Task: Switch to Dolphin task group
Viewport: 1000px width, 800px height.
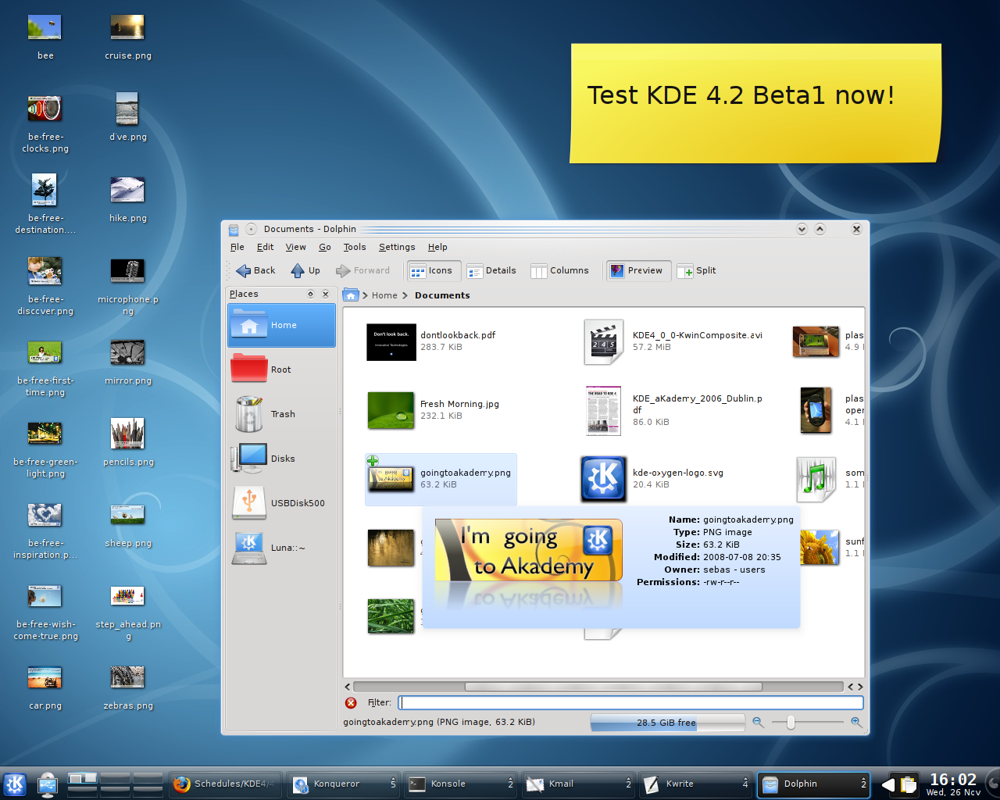Action: [x=813, y=784]
